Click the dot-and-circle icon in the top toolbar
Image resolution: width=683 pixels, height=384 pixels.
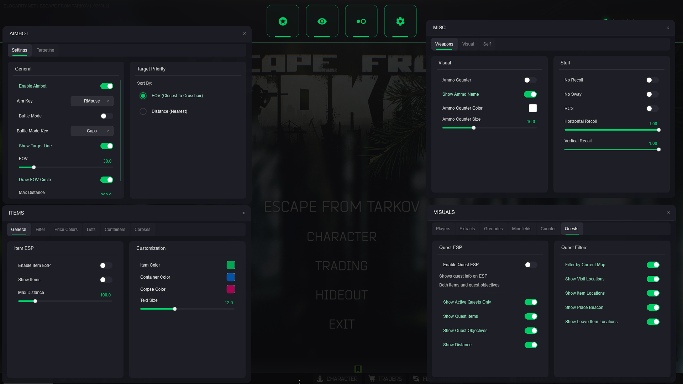coord(361,21)
